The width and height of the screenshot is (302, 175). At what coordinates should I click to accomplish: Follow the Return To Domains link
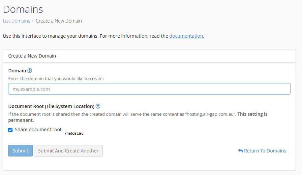[x=265, y=151]
